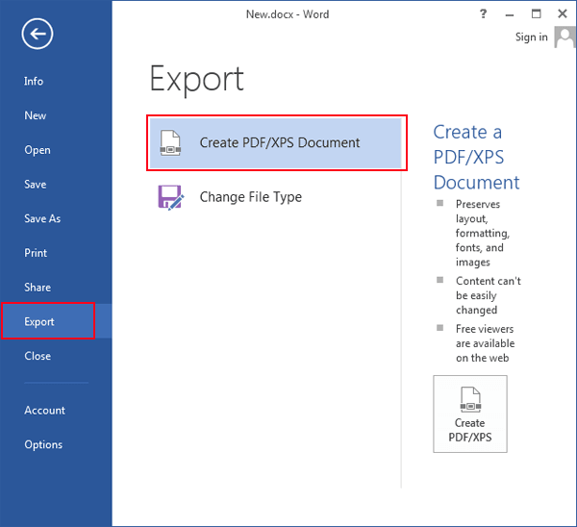This screenshot has width=577, height=527.
Task: Click the Export page heading
Action: coord(196,80)
